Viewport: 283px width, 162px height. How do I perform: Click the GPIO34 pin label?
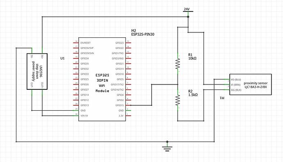coord(84,59)
